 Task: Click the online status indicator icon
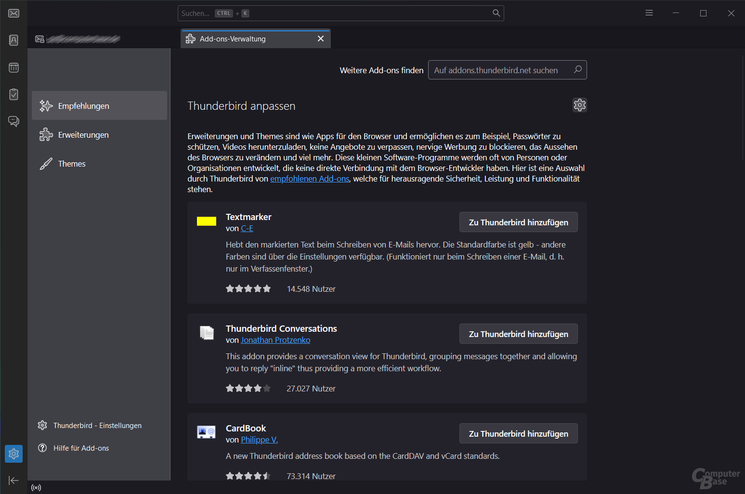point(36,488)
